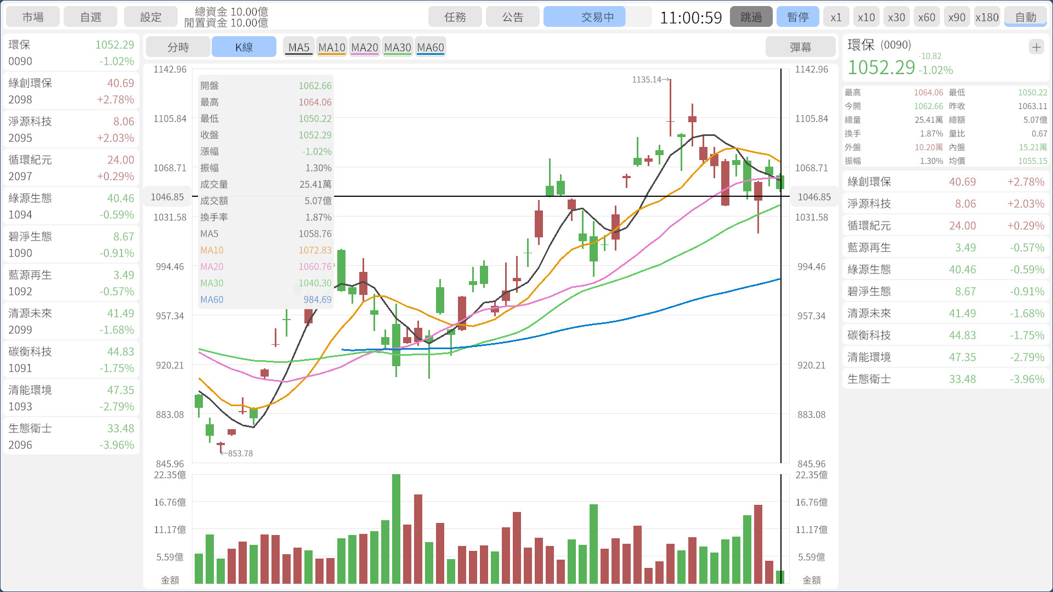
Task: Click the plus icon beside 環保 (0090)
Action: 1036,47
